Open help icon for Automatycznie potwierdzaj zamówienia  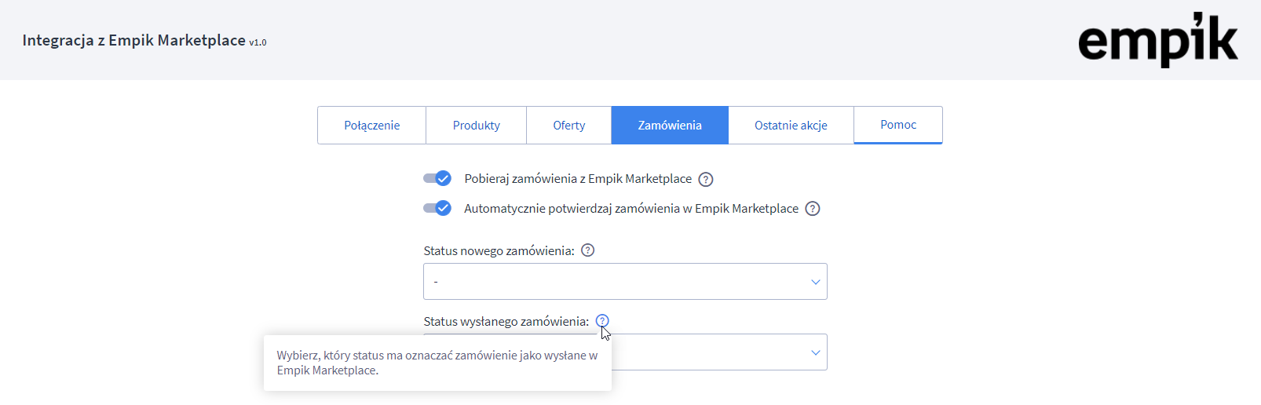813,209
